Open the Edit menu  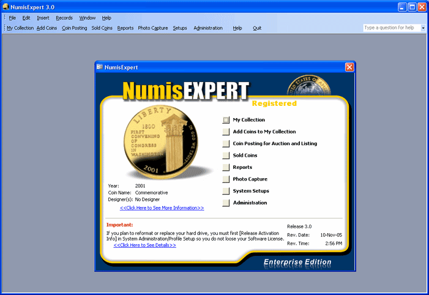[x=26, y=18]
